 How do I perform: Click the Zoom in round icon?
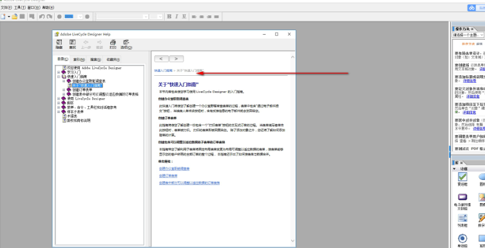point(87,17)
